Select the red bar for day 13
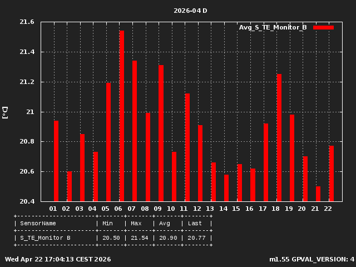Viewport: 356px width, 267px height. click(x=214, y=182)
